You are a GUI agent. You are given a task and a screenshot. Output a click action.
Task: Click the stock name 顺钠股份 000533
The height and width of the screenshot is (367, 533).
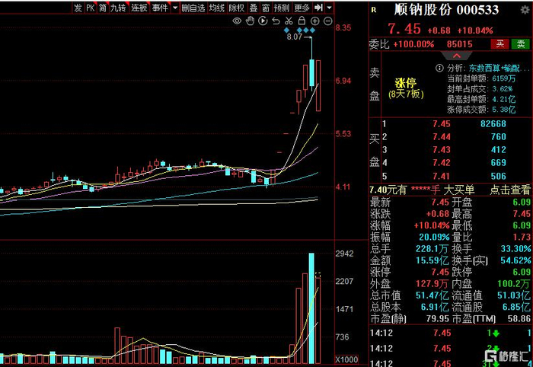pos(446,10)
